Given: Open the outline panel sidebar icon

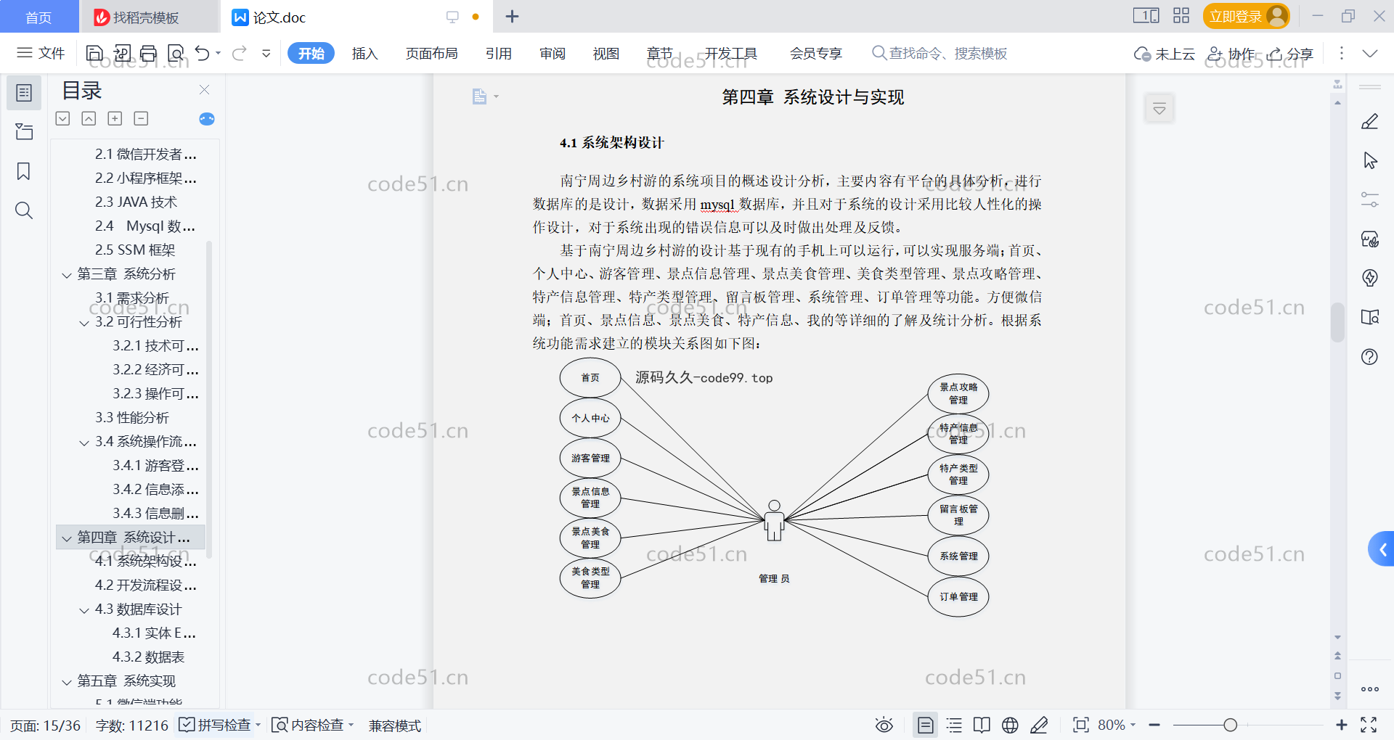Looking at the screenshot, I should [x=24, y=93].
